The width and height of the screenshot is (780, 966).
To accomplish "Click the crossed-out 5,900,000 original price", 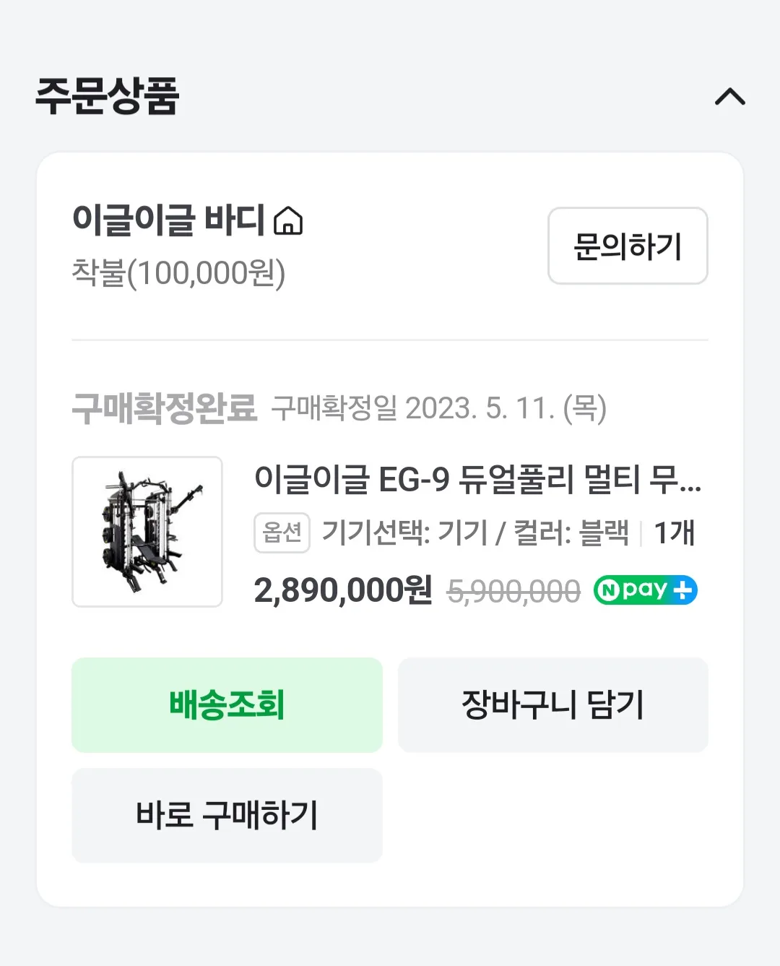I will pyautogui.click(x=513, y=592).
